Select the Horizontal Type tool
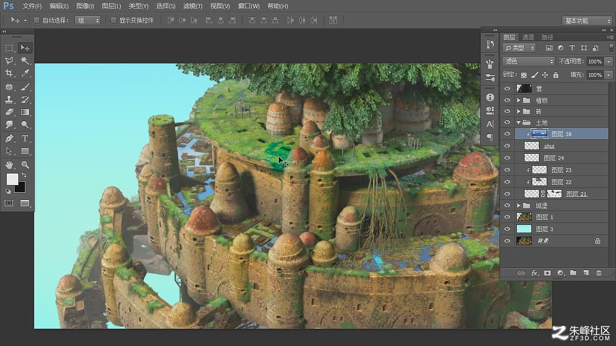 (x=25, y=138)
